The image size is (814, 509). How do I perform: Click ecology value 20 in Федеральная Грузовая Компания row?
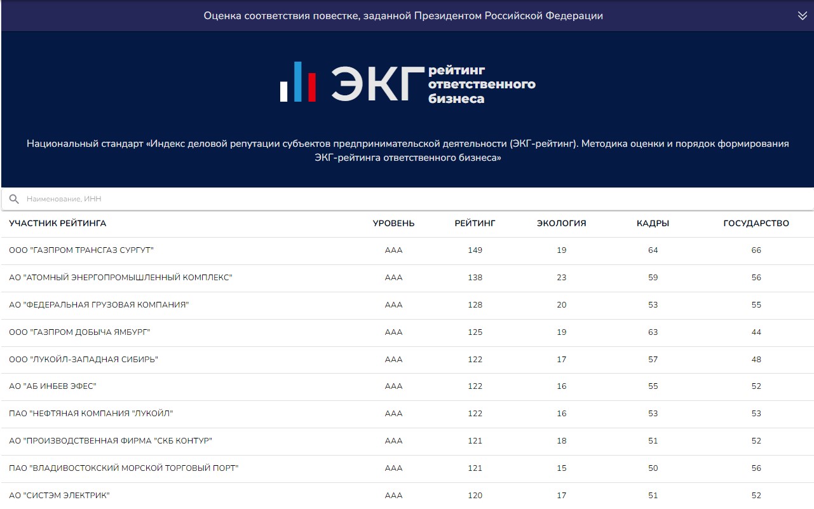tap(562, 305)
